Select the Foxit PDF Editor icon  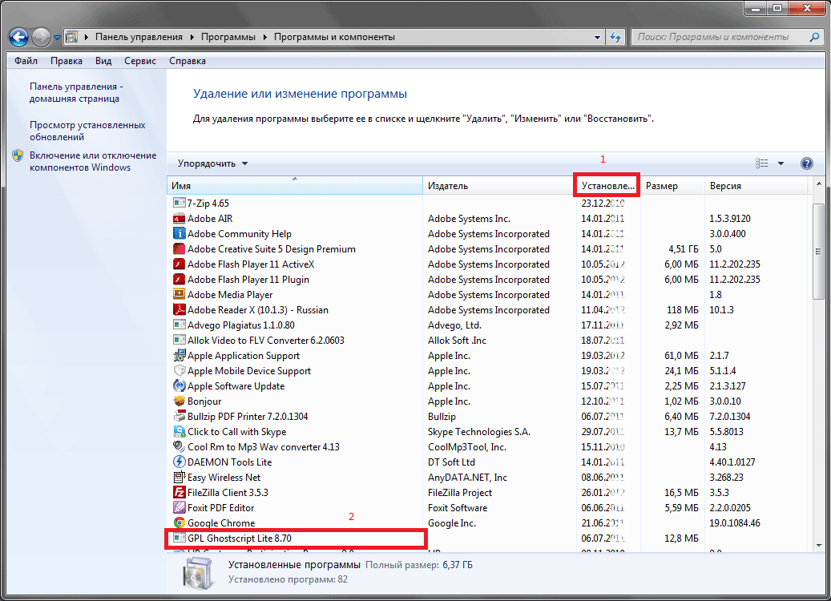(x=180, y=508)
